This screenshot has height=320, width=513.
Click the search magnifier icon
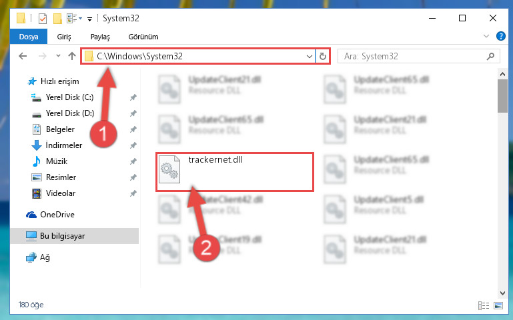[490, 56]
